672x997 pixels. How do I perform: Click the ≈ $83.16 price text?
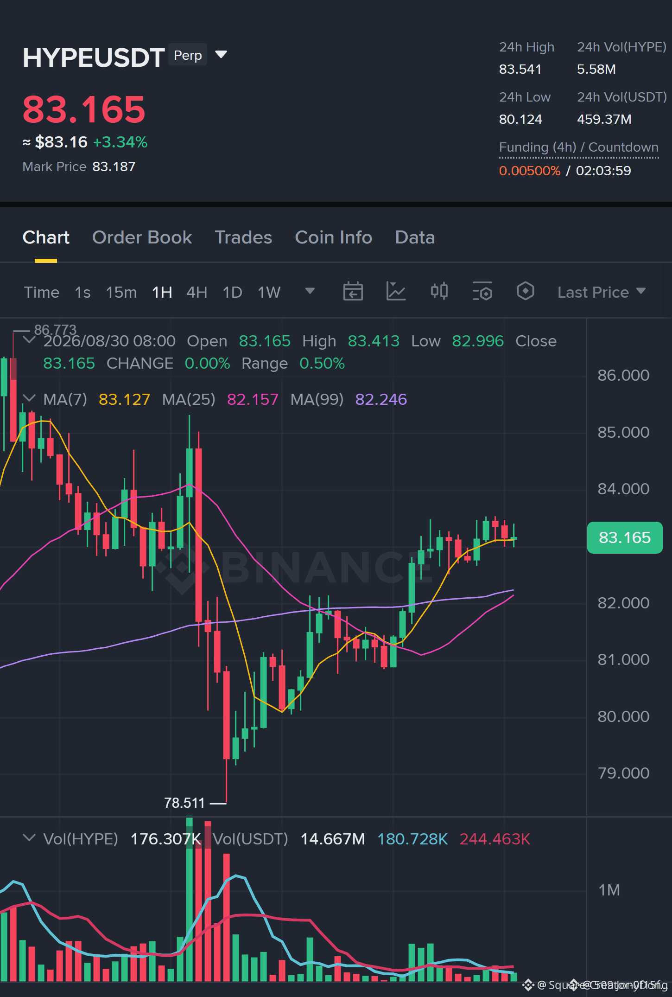[x=55, y=142]
